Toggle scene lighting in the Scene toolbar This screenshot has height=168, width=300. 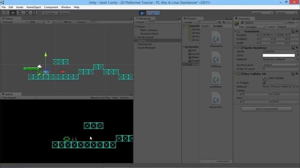pyautogui.click(x=54, y=22)
